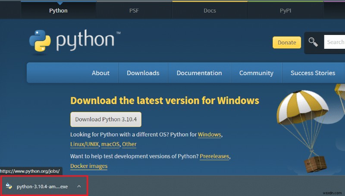Open the Community menu

coord(256,73)
